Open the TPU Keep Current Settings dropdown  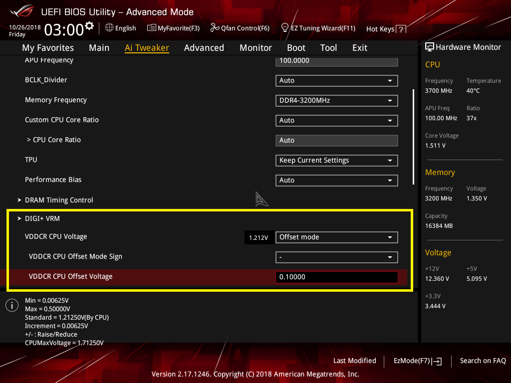[337, 161]
